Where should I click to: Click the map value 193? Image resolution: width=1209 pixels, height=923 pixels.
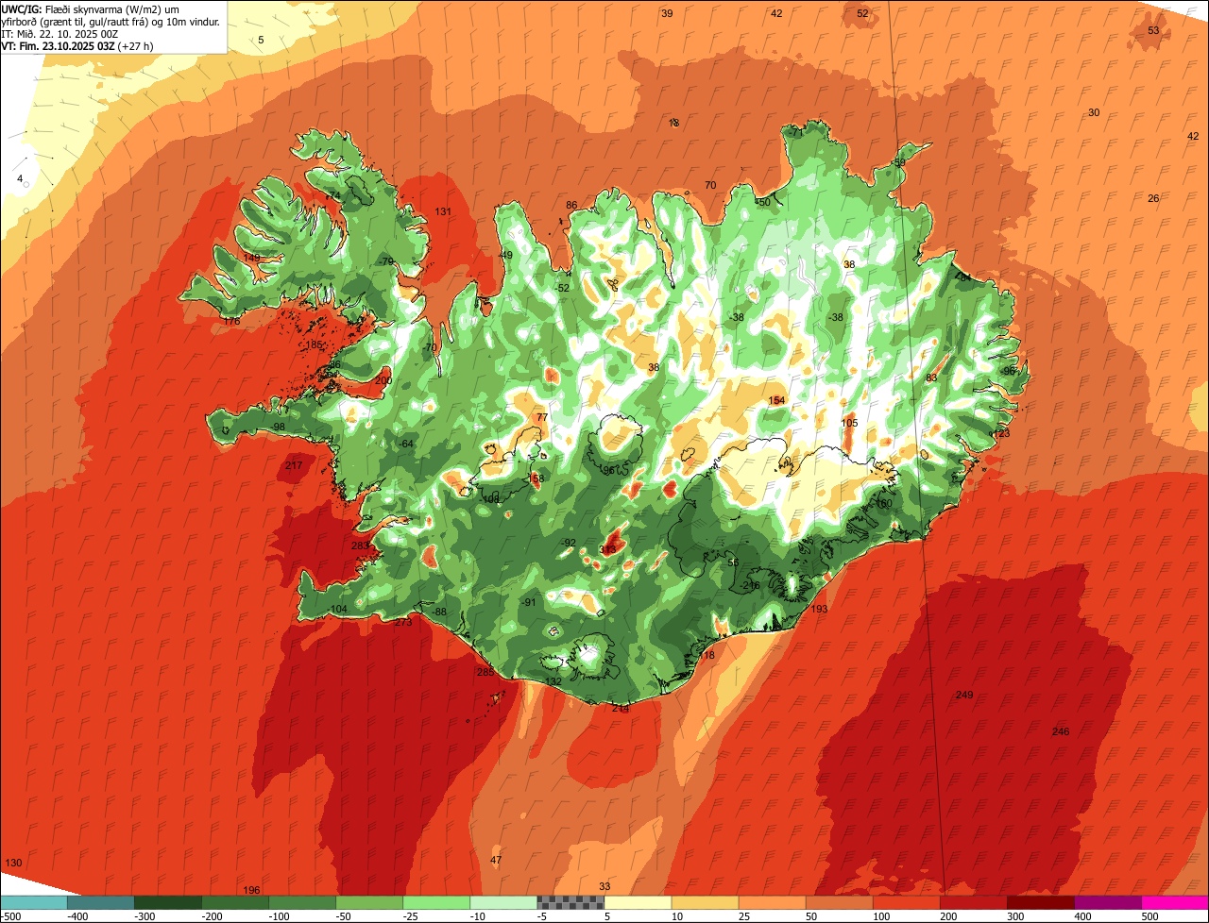click(x=819, y=610)
